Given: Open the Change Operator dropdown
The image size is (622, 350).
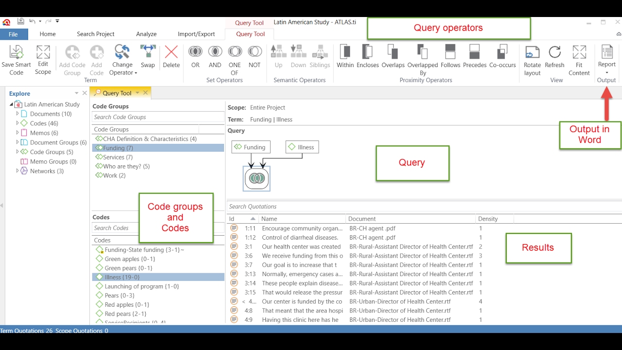Looking at the screenshot, I should pyautogui.click(x=122, y=60).
